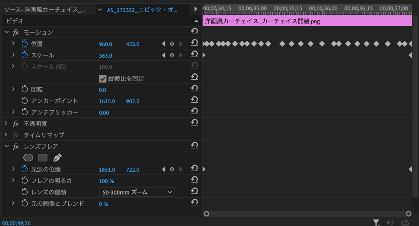The width and height of the screenshot is (419, 226).
Task: Open the source clip dropdown arrow
Action: tap(100, 9)
